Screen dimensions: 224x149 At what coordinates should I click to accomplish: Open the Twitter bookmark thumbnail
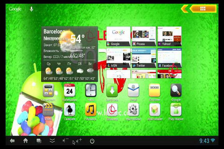(144, 58)
